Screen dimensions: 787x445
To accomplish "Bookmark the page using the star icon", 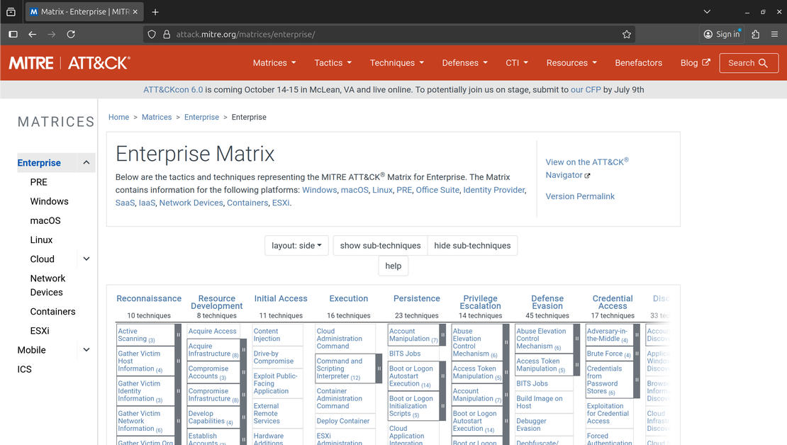I will pos(626,33).
